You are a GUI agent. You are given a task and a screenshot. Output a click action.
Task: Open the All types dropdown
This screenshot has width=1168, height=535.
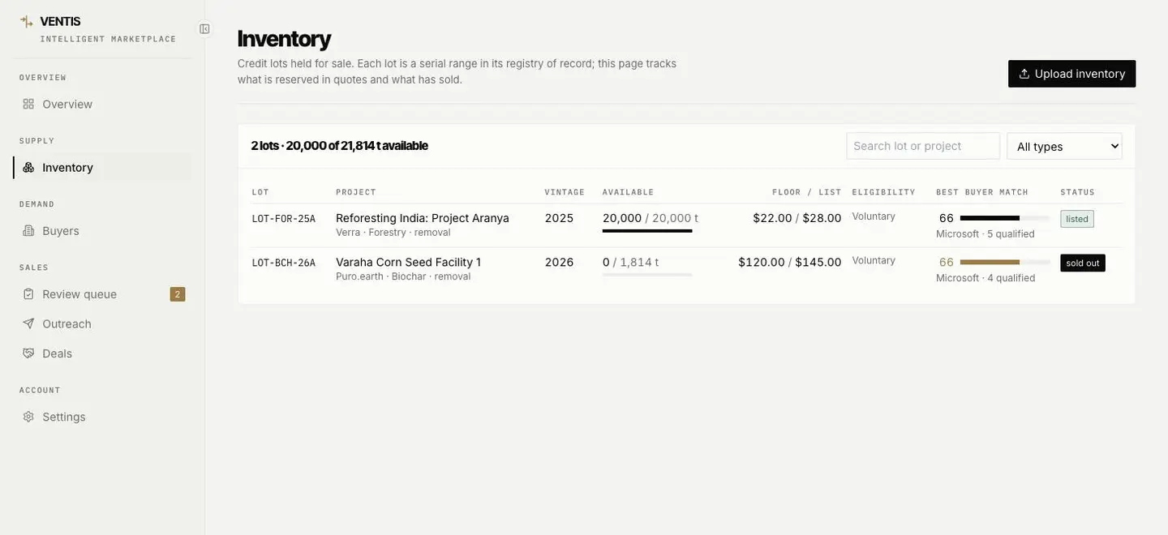[1065, 146]
